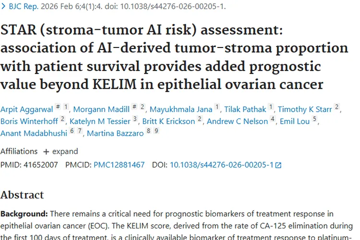Screen dimensions: 360x240
Task: Open author Boris Winterhoff link
Action: pyautogui.click(x=28, y=121)
